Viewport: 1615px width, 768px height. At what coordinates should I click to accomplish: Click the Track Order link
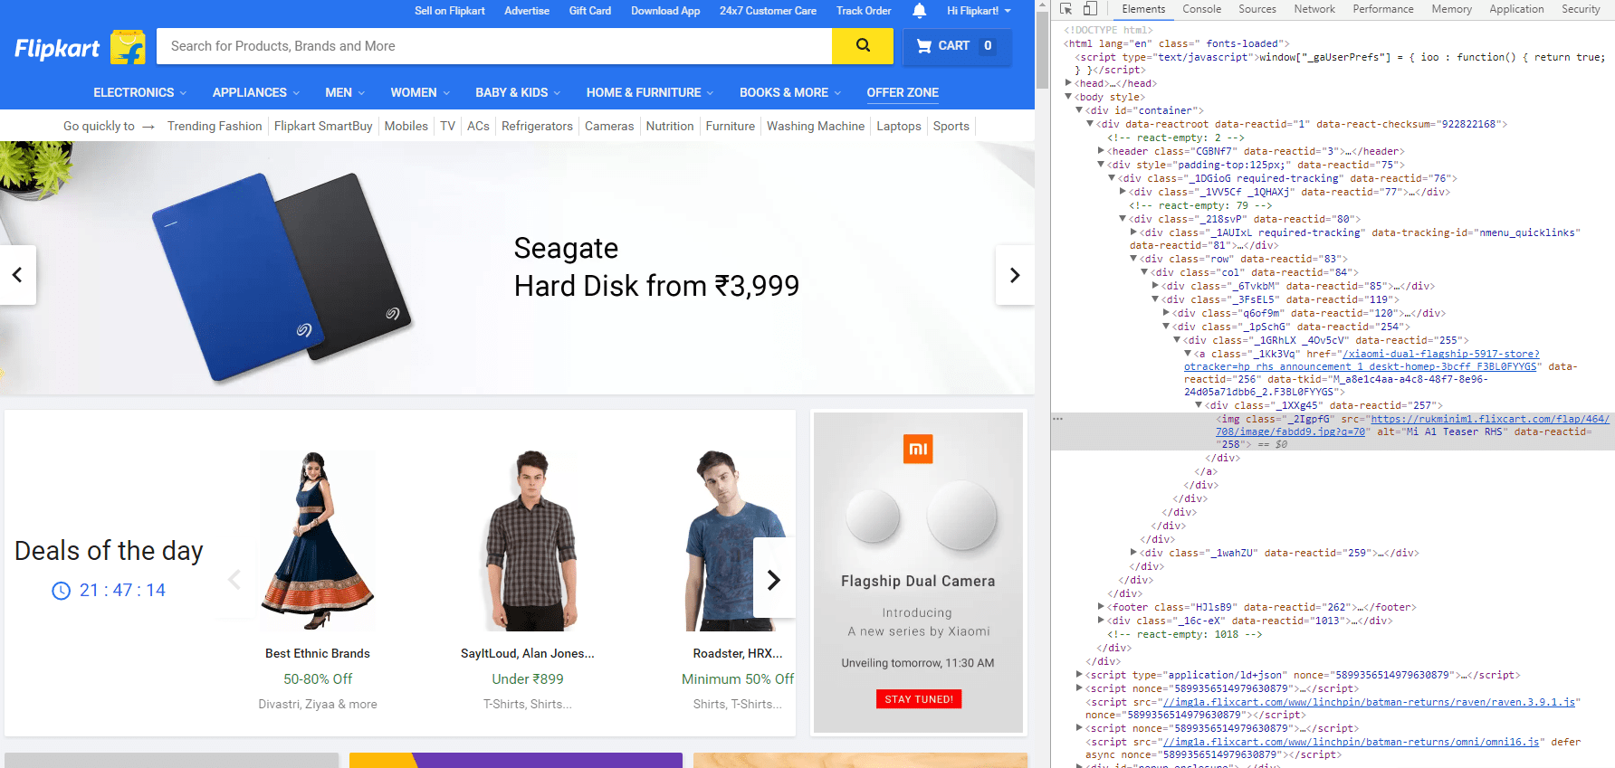[x=864, y=11]
